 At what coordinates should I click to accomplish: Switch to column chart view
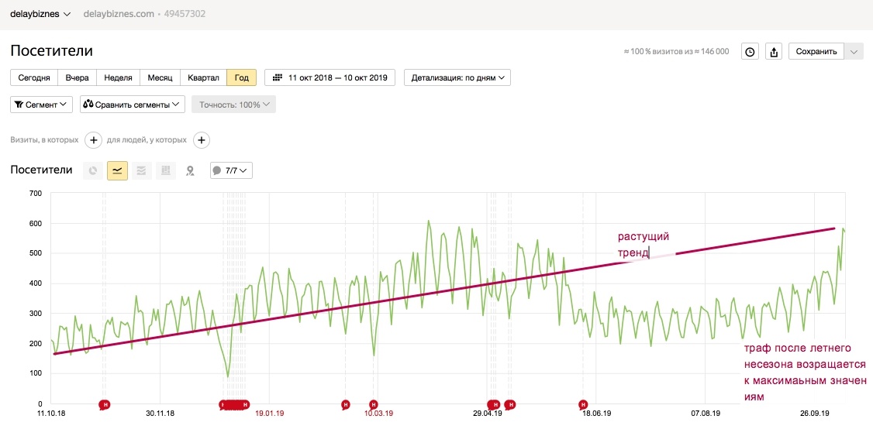165,170
